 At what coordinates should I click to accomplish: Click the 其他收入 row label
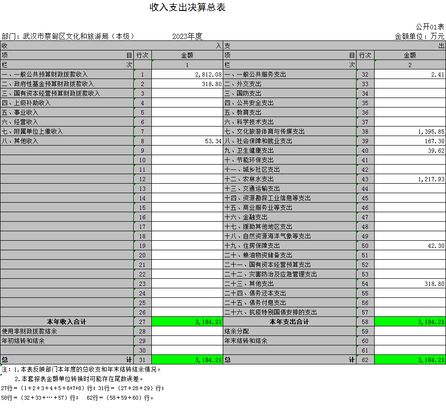tap(67, 141)
